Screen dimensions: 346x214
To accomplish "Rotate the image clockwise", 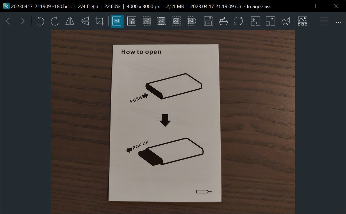I will coord(55,21).
